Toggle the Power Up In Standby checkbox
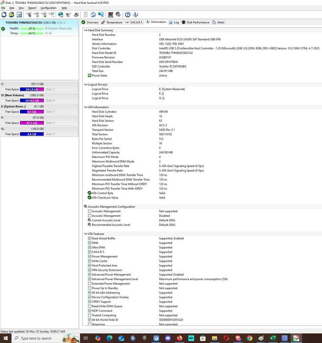The height and width of the screenshot is (343, 322). pyautogui.click(x=90, y=288)
